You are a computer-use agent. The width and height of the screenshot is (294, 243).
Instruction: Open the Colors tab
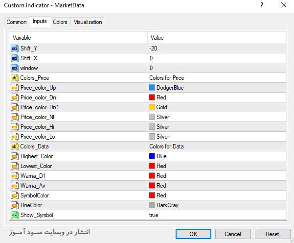click(60, 22)
